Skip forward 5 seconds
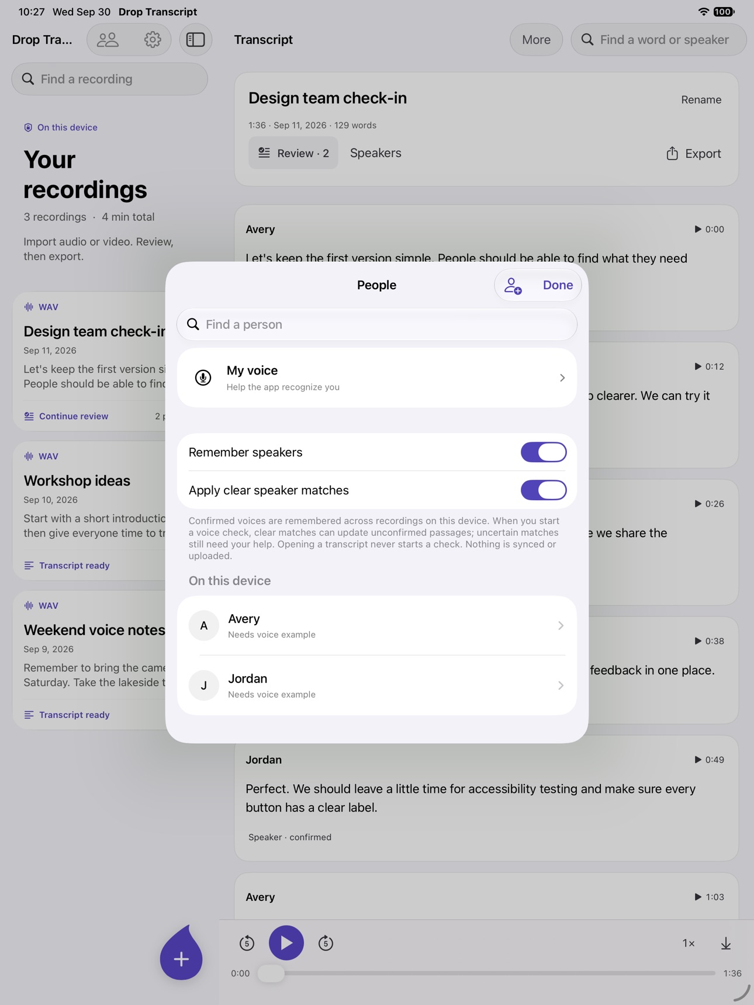Screen dimensions: 754x1005 (326, 942)
